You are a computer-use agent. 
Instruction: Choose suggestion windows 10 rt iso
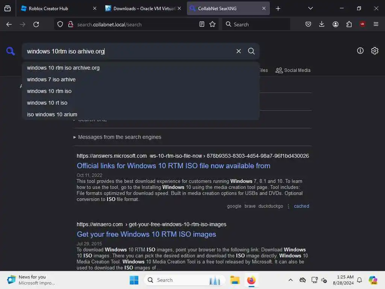click(141, 103)
